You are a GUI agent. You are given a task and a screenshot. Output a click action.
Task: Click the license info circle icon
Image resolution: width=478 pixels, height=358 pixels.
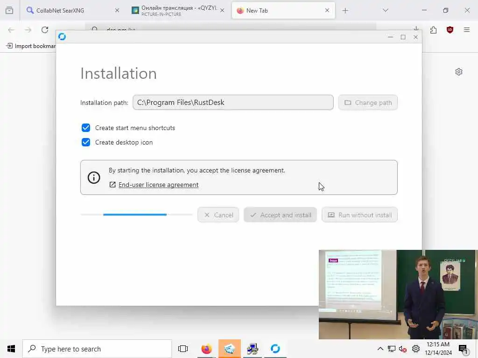(94, 178)
